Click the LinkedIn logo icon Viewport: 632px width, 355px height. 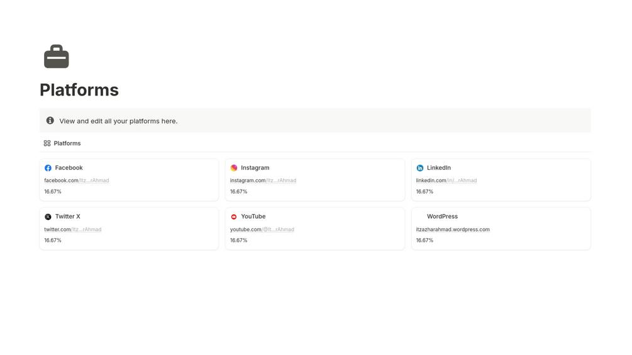pos(420,168)
